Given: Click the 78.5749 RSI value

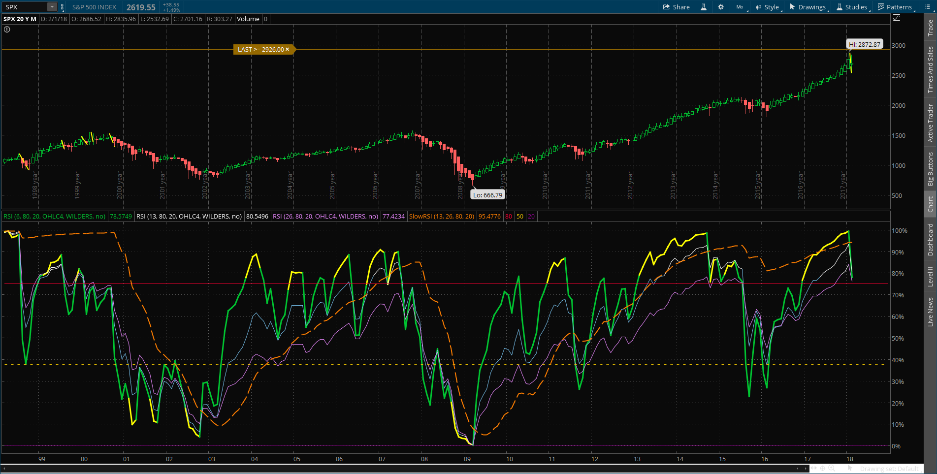Looking at the screenshot, I should 121,216.
